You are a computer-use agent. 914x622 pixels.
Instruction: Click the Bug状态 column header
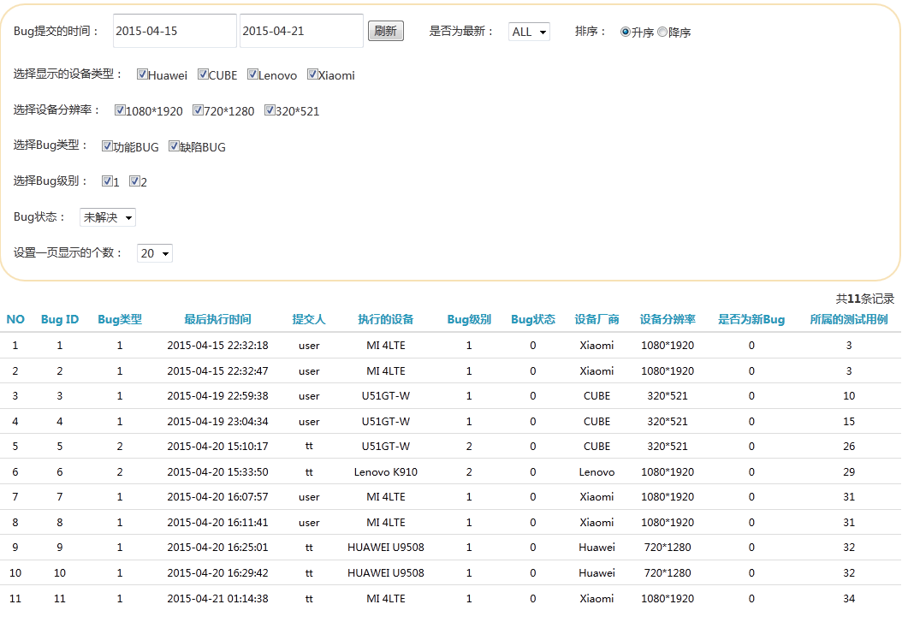[x=533, y=319]
